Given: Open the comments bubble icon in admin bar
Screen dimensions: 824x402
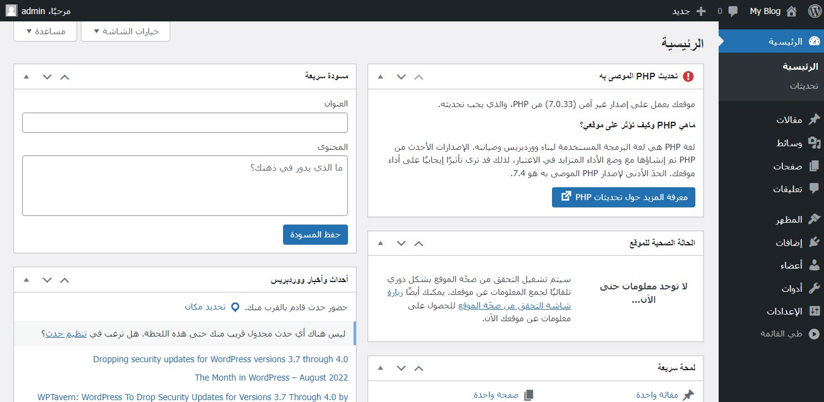Looking at the screenshot, I should (733, 11).
